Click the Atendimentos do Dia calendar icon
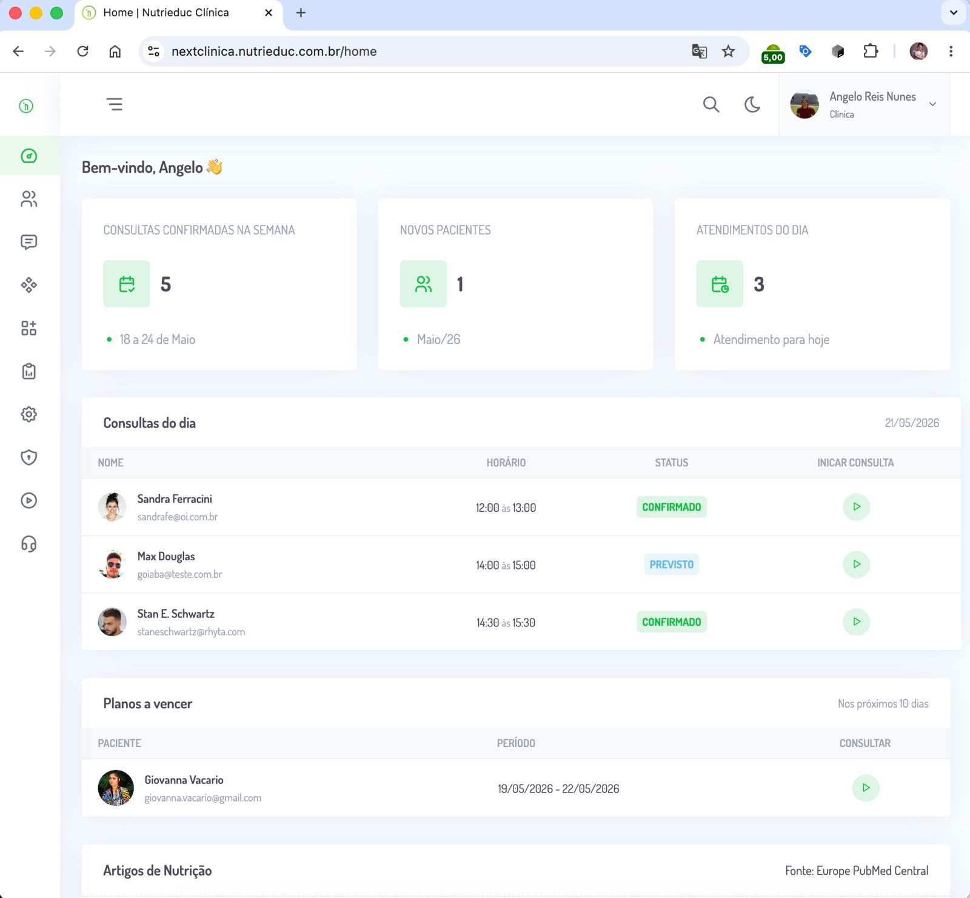 point(720,284)
